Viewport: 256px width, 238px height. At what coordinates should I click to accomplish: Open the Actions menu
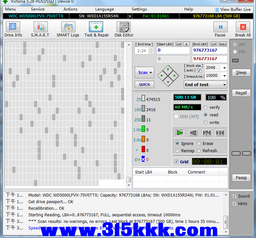[71, 9]
